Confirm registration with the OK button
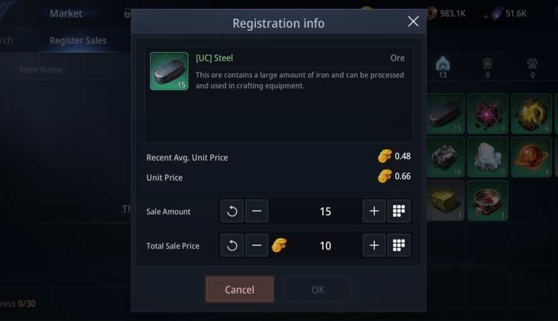Screen dimensions: 558x321 317,290
